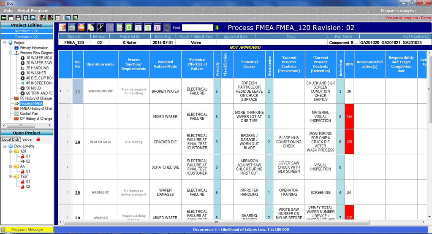The height and width of the screenshot is (234, 432).
Task: Select Primary Information in project tree
Action: coord(34,48)
